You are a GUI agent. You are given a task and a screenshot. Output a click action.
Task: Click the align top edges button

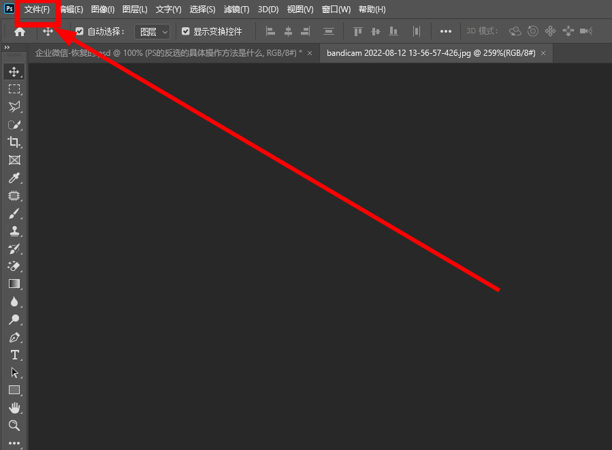(358, 31)
